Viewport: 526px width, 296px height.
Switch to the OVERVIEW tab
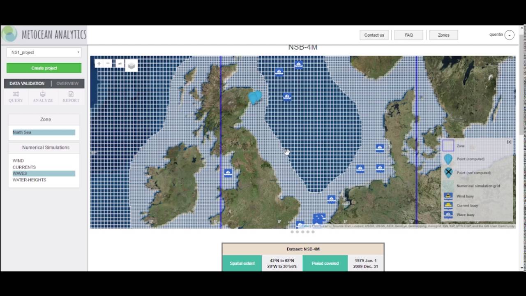coord(67,83)
